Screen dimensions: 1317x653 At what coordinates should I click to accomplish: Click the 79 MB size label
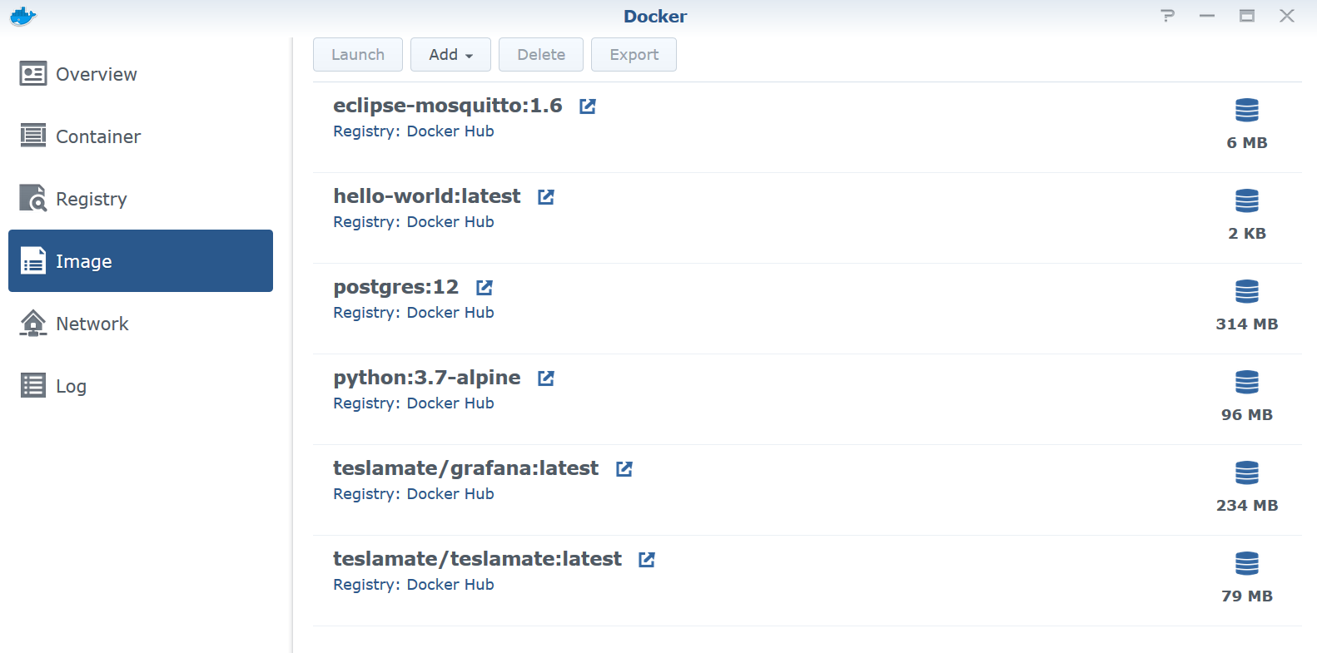pyautogui.click(x=1247, y=596)
